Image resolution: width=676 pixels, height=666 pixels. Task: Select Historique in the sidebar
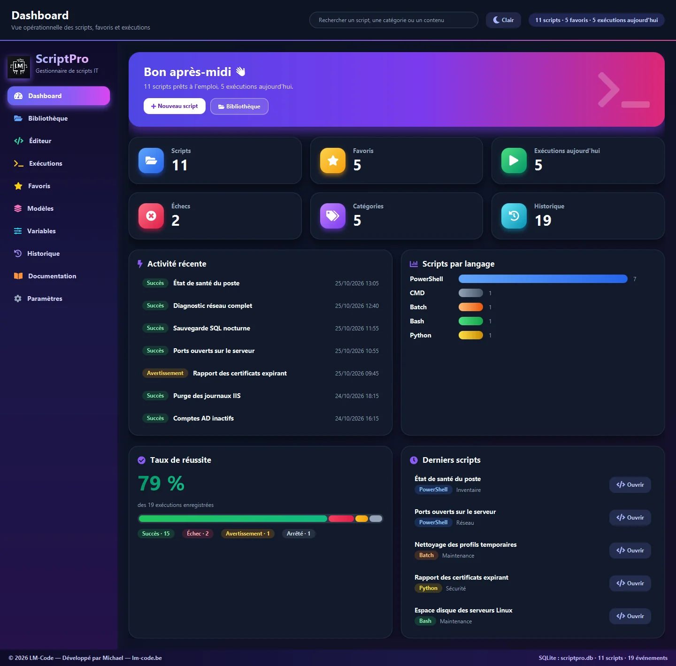[x=59, y=253]
